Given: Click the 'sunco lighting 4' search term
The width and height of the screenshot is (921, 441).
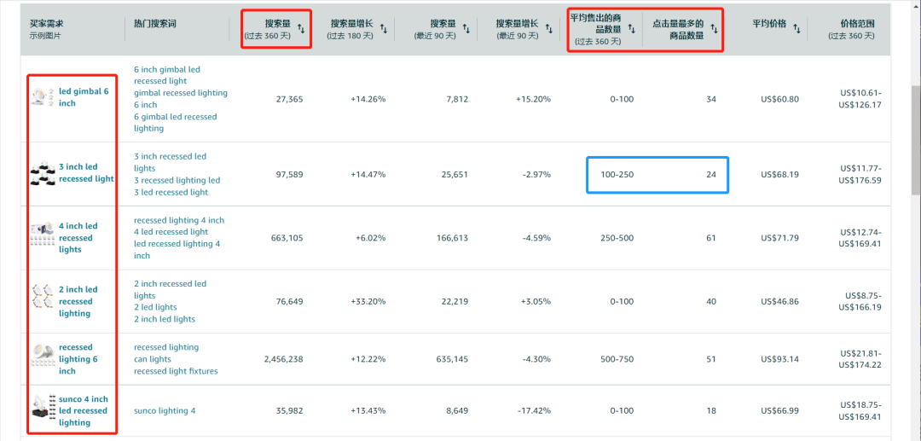Looking at the screenshot, I should 165,411.
